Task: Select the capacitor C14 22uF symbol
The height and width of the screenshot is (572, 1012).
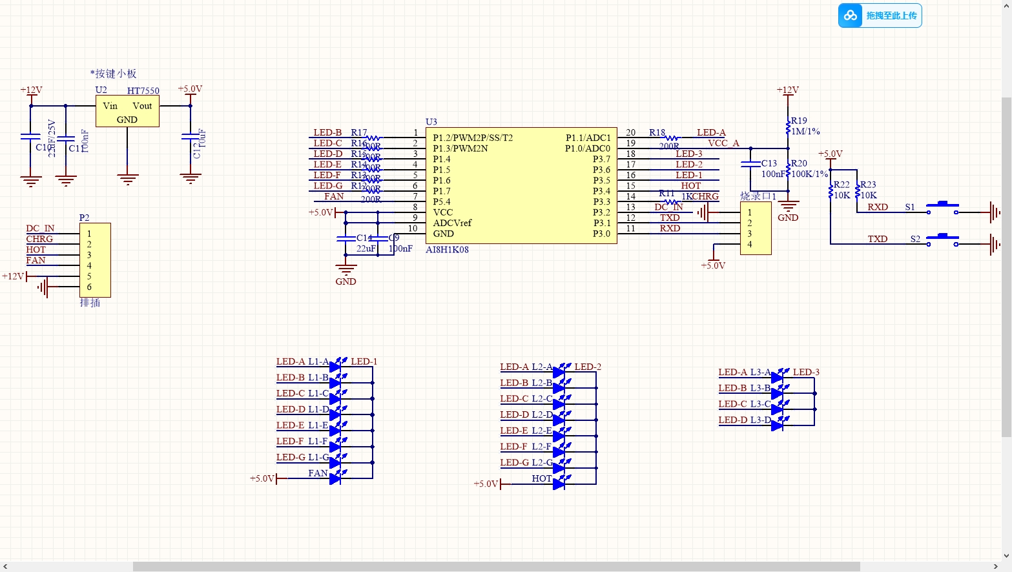Action: pos(346,238)
